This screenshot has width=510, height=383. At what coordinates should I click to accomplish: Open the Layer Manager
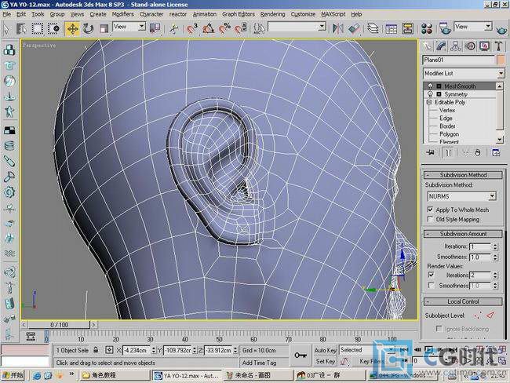[x=373, y=28]
